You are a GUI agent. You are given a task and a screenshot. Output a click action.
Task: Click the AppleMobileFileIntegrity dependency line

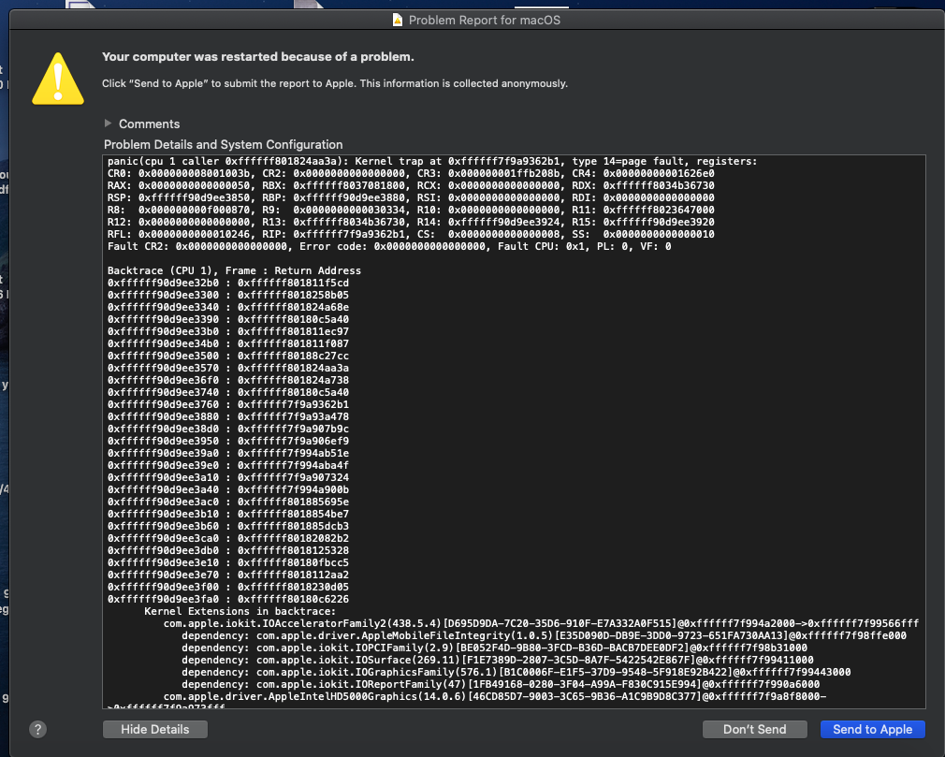click(545, 636)
